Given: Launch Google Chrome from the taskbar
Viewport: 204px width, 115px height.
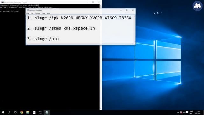Looking at the screenshot, I should click(x=22, y=112).
